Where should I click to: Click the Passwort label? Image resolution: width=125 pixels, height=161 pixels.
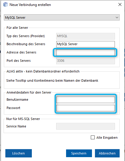[x=13, y=108]
